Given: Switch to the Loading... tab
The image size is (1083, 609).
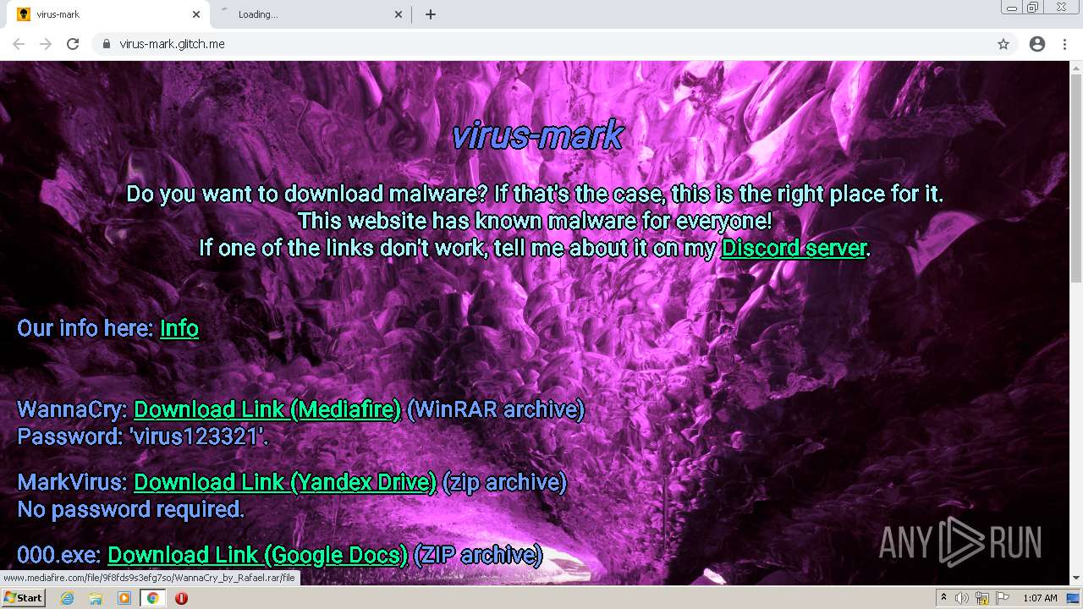Looking at the screenshot, I should 310,14.
